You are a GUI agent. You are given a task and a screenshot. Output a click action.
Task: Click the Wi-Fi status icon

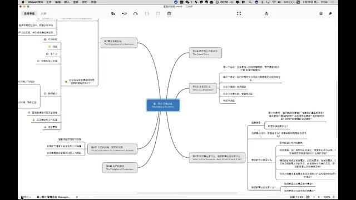(x=274, y=2)
